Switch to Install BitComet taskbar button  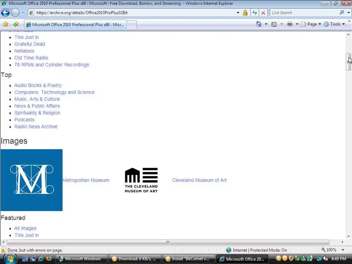click(189, 259)
